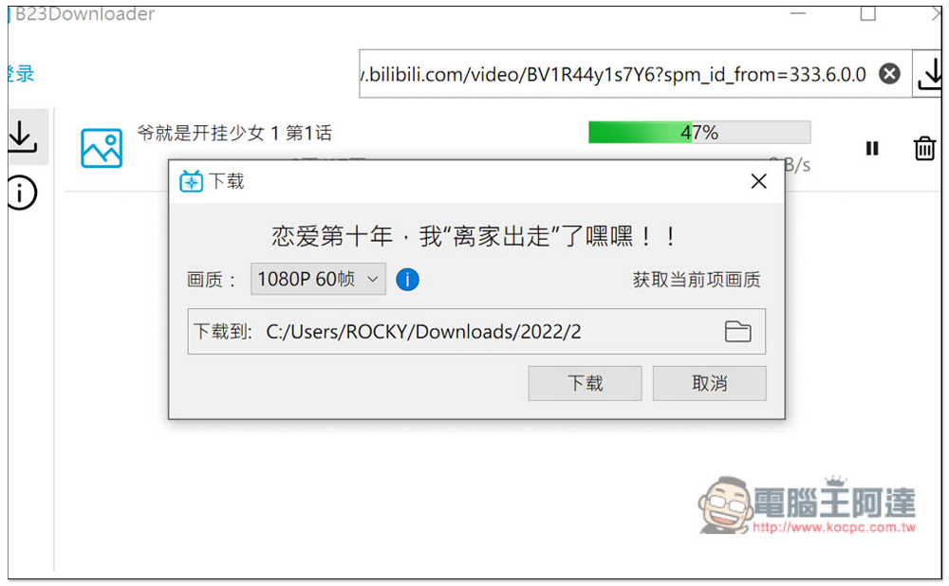This screenshot has width=949, height=586.
Task: Close the 下载 dialog
Action: (x=758, y=181)
